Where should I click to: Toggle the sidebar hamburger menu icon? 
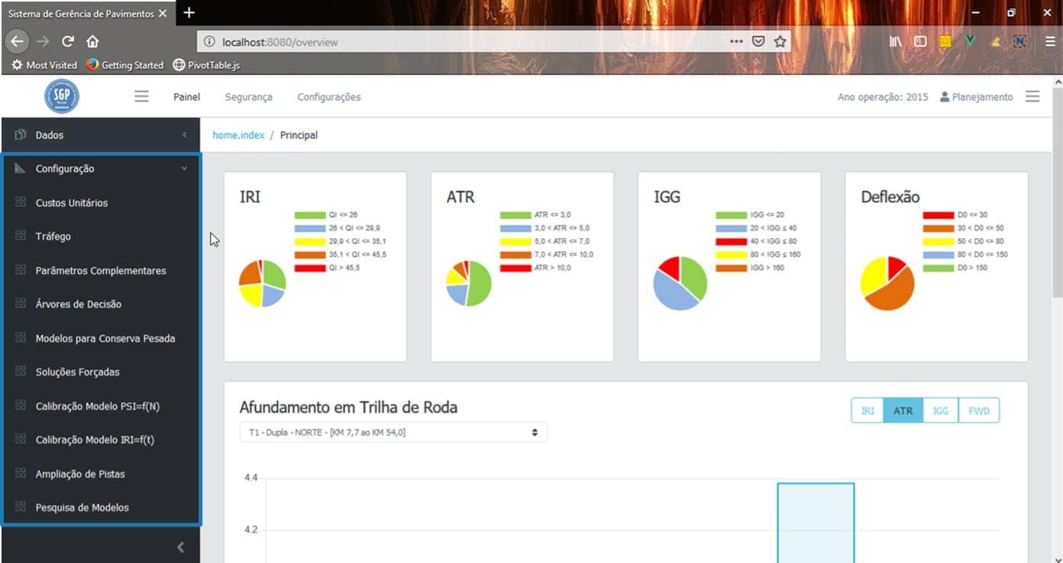coord(141,97)
